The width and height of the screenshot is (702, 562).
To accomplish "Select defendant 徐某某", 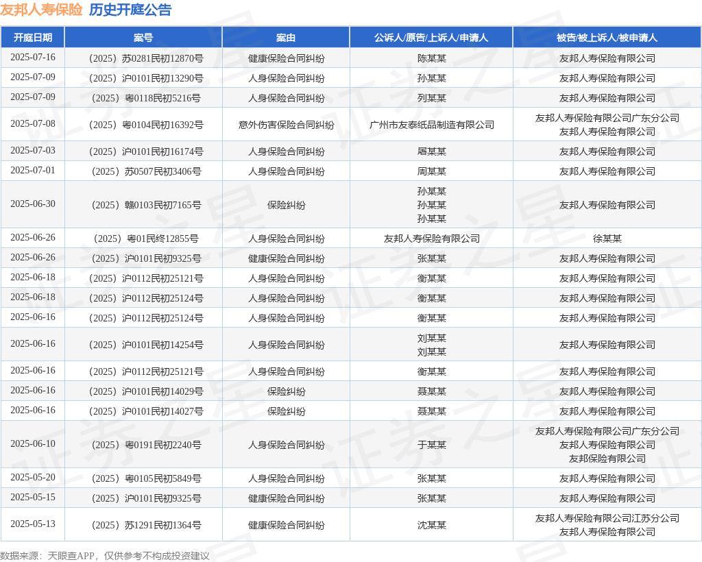I will [x=607, y=239].
